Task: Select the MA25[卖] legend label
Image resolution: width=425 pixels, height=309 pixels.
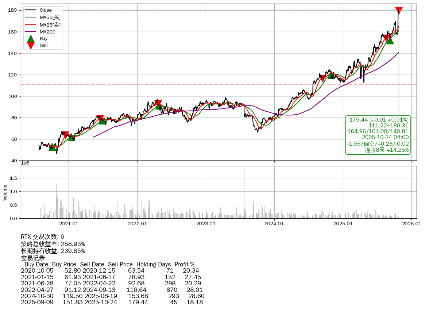Action: click(50, 24)
